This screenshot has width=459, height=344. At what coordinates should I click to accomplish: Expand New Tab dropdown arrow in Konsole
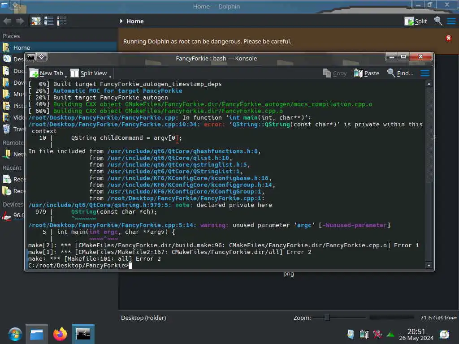[65, 77]
